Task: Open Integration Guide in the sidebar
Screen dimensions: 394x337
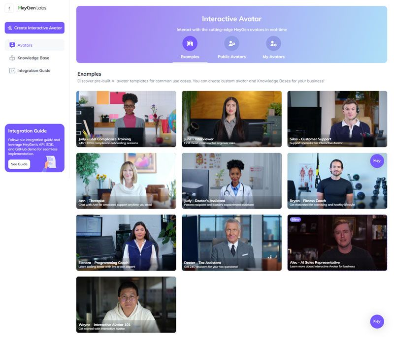Action: pos(34,71)
